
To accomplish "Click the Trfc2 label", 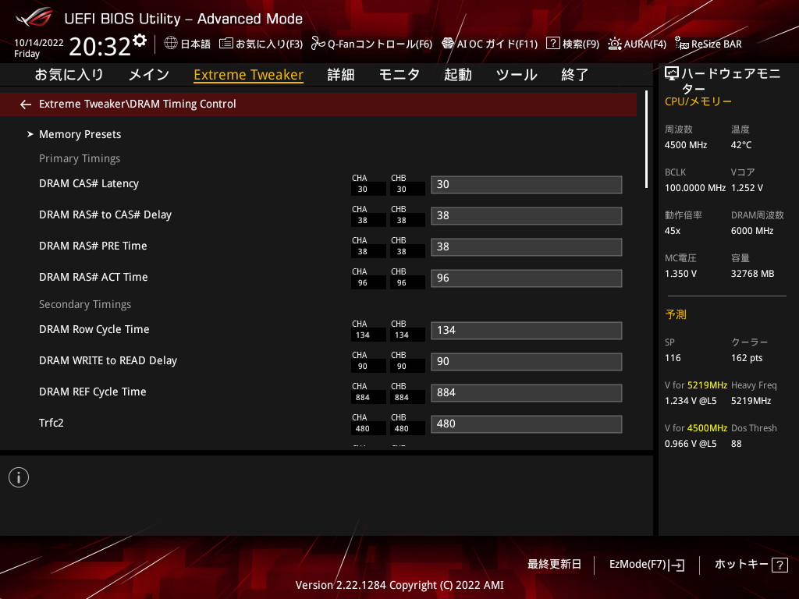I will [x=51, y=423].
